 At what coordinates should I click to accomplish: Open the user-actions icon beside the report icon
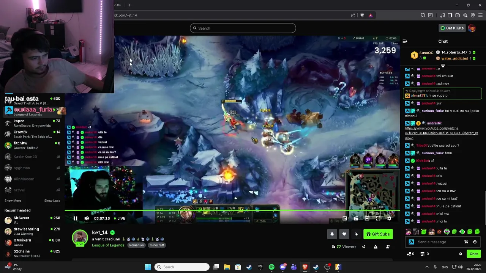point(388,247)
